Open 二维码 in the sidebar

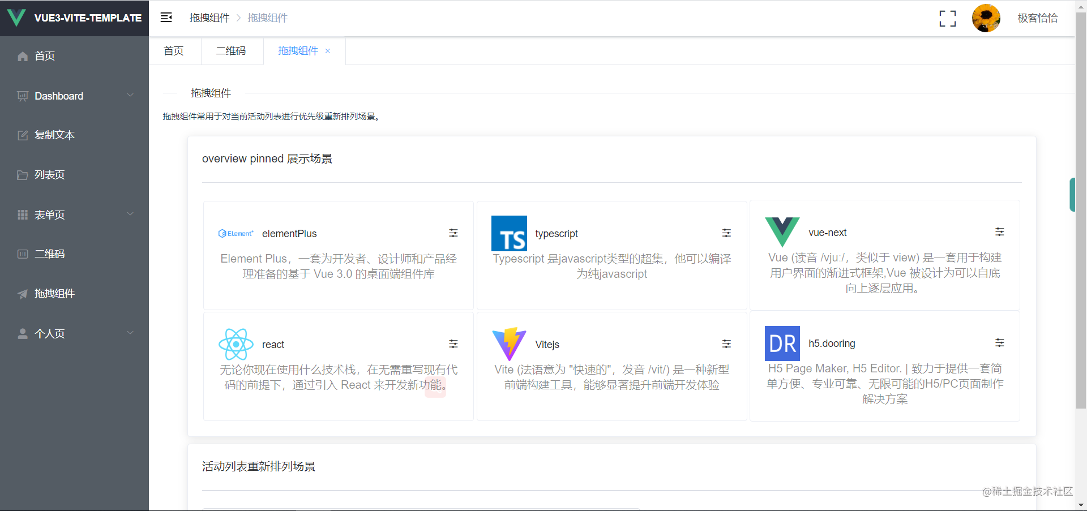[74, 254]
